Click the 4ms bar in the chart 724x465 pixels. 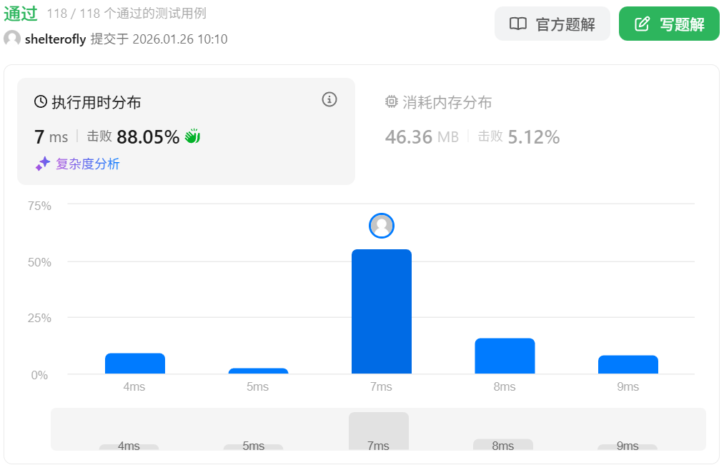pyautogui.click(x=135, y=364)
